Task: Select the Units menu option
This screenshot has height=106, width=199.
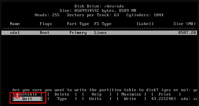Action: click(97, 99)
